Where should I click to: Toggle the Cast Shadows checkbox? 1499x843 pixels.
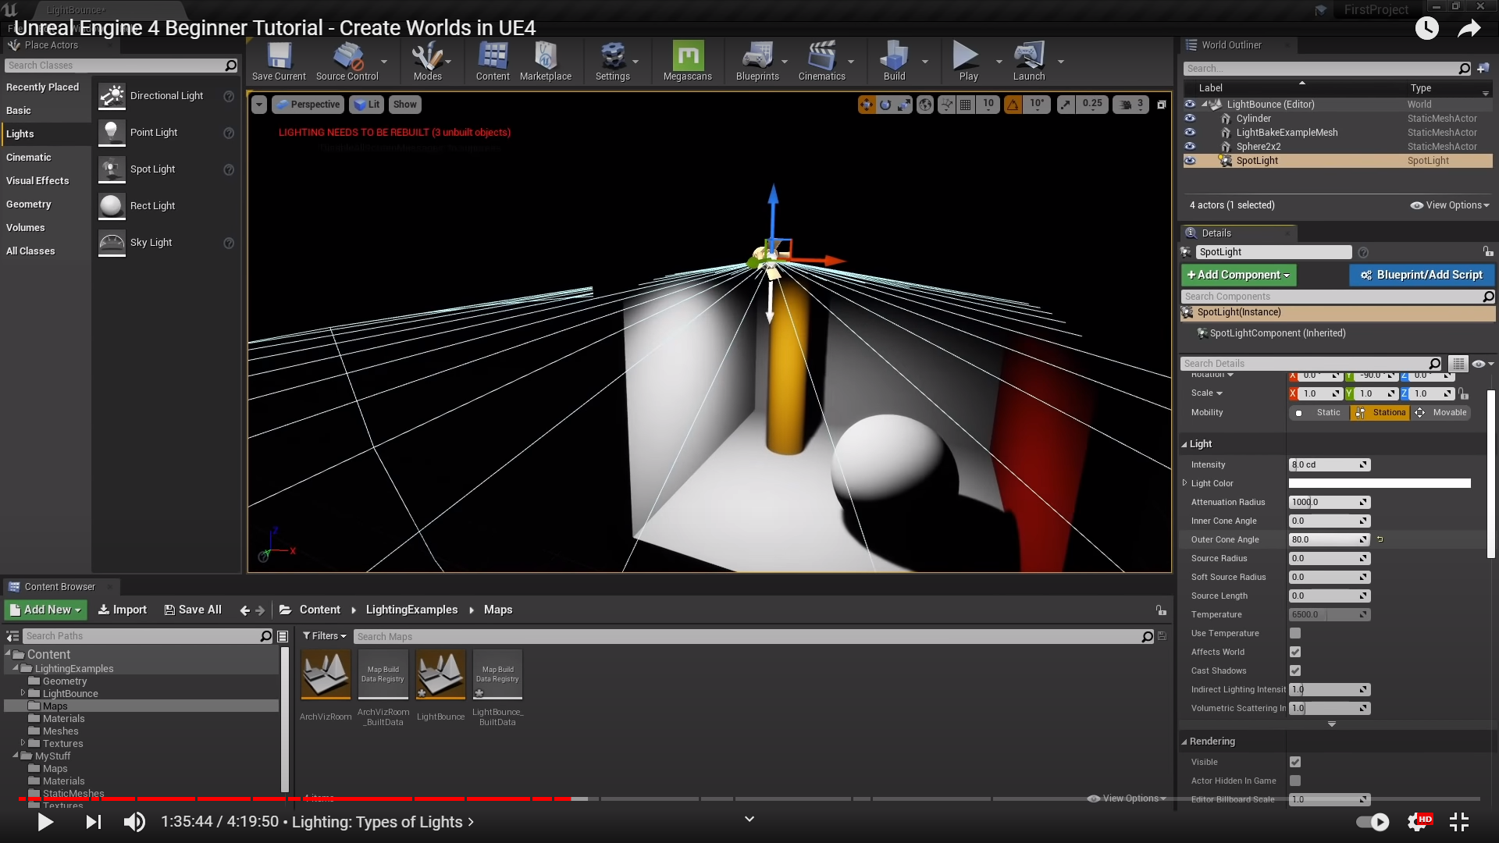click(1295, 670)
